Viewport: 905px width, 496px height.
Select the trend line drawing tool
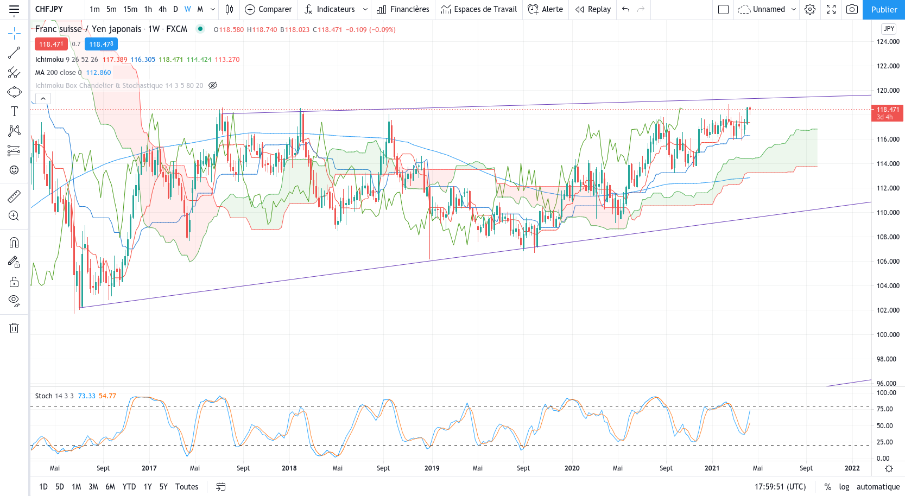(x=14, y=53)
